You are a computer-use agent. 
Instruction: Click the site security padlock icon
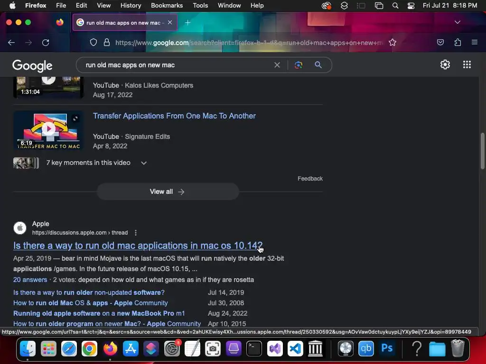click(107, 42)
